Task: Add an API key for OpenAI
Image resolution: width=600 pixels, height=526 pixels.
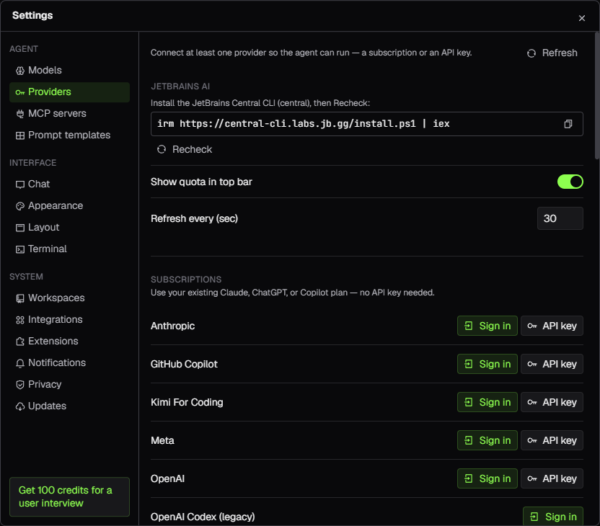Action: (552, 478)
